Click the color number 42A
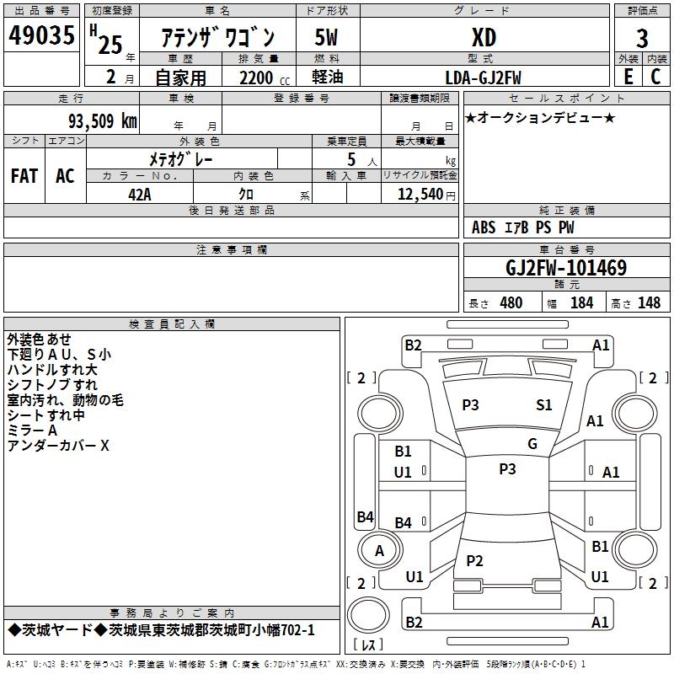The width and height of the screenshot is (674, 674). pyautogui.click(x=140, y=194)
